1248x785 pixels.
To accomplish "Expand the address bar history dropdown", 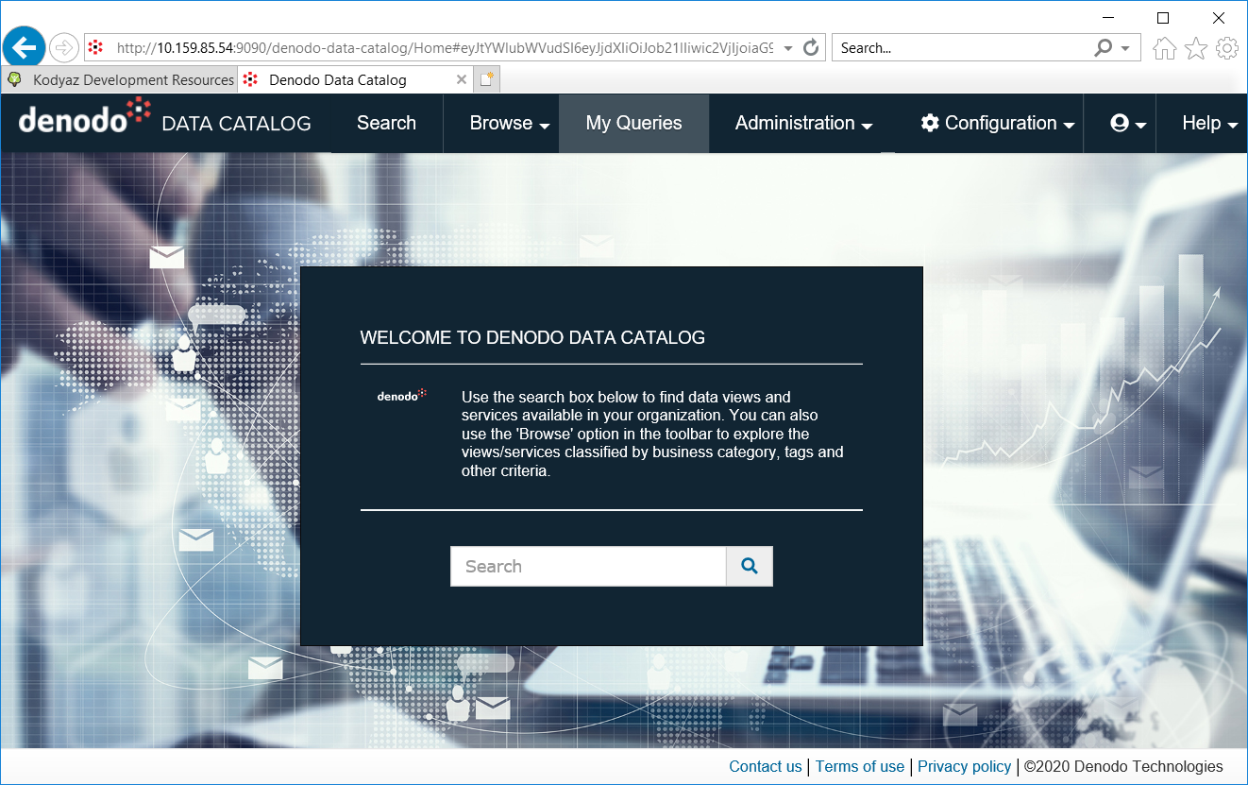I will pyautogui.click(x=788, y=47).
